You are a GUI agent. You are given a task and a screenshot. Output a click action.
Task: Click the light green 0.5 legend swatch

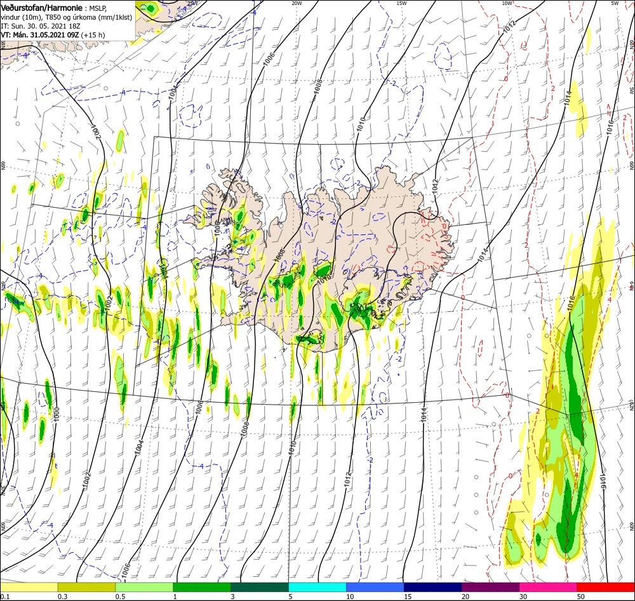click(144, 587)
